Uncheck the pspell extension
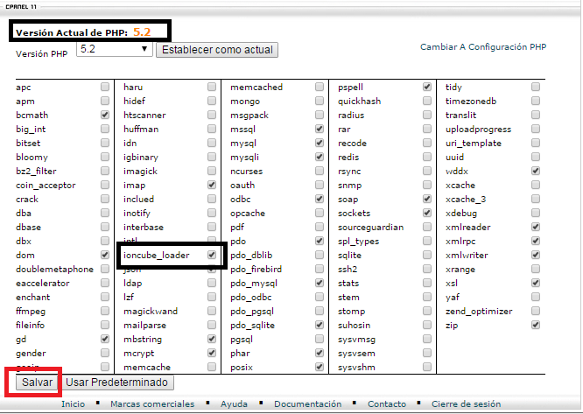Viewport: 583px width, 414px height. pyautogui.click(x=427, y=87)
